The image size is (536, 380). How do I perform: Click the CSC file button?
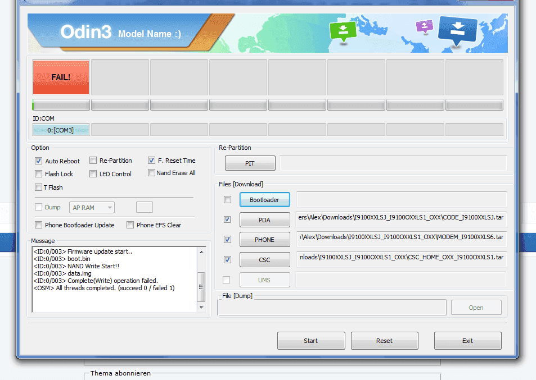(x=264, y=259)
